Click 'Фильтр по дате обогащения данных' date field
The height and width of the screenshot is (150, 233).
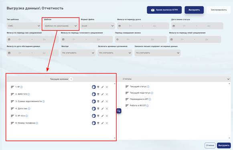coord(32,53)
